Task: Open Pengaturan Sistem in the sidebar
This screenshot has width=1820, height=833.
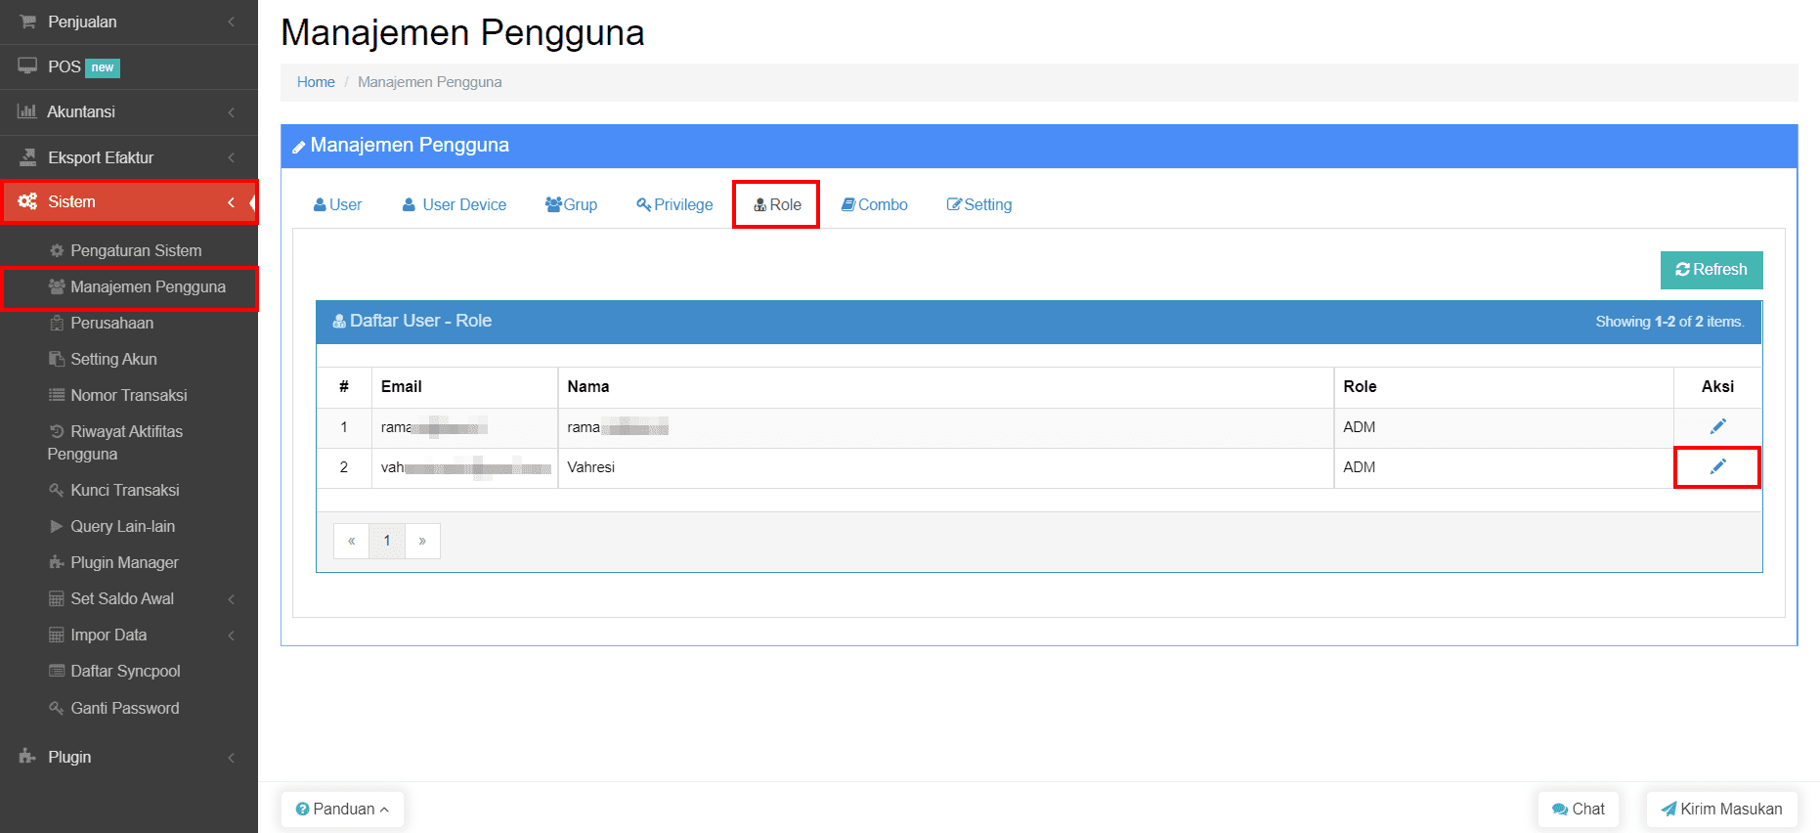Action: point(135,250)
